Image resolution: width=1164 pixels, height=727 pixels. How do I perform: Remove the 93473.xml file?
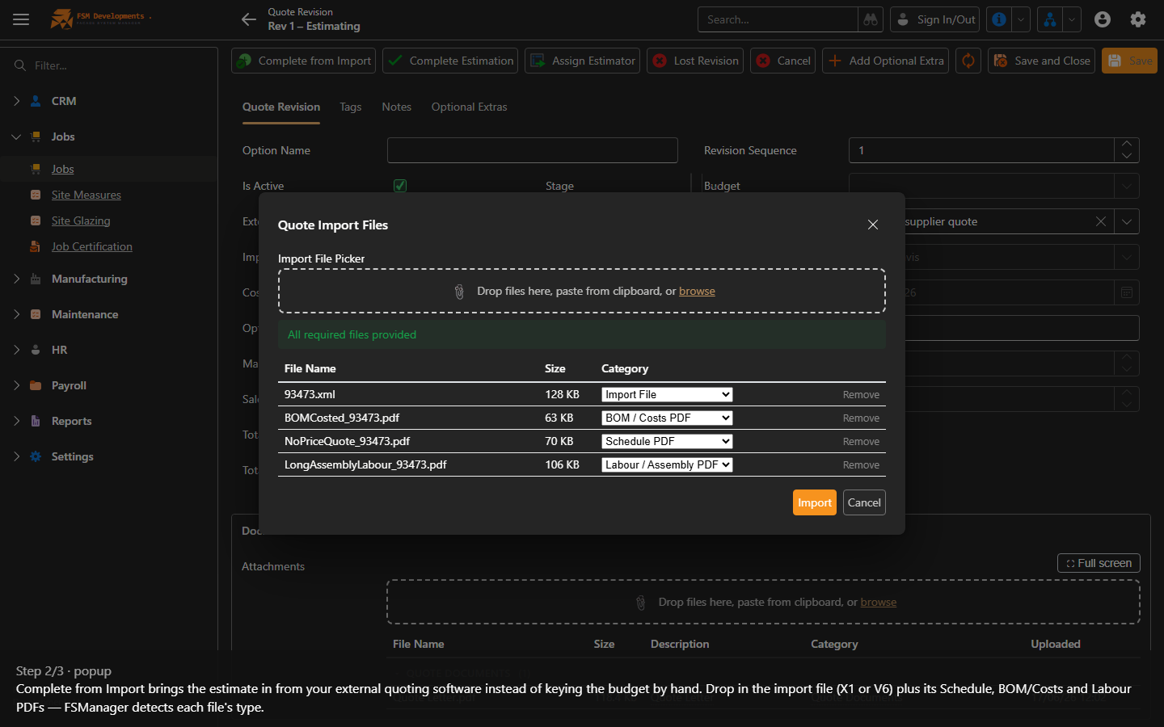(861, 395)
